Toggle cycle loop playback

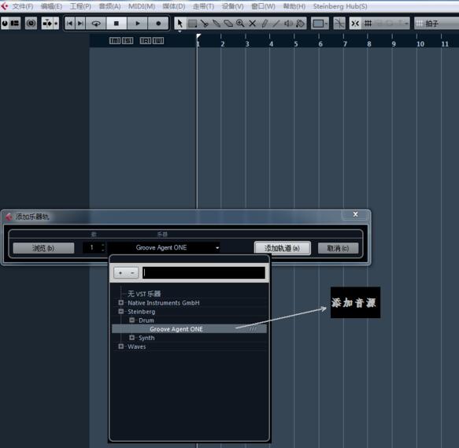(96, 23)
